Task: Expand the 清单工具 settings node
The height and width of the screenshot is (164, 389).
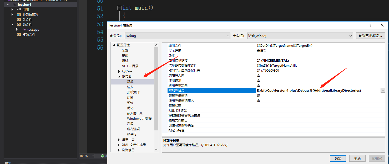Action: 119,139
